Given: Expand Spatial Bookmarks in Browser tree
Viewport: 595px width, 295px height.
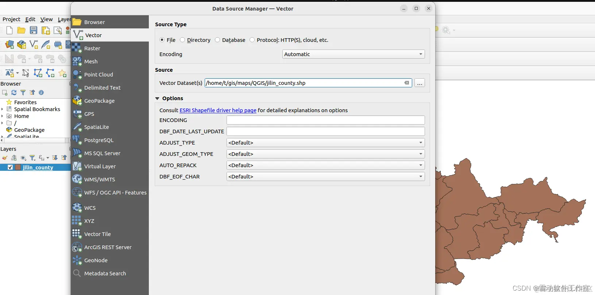Looking at the screenshot, I should 2,109.
